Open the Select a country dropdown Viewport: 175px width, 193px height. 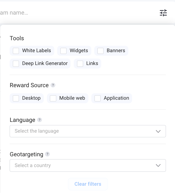point(88,165)
